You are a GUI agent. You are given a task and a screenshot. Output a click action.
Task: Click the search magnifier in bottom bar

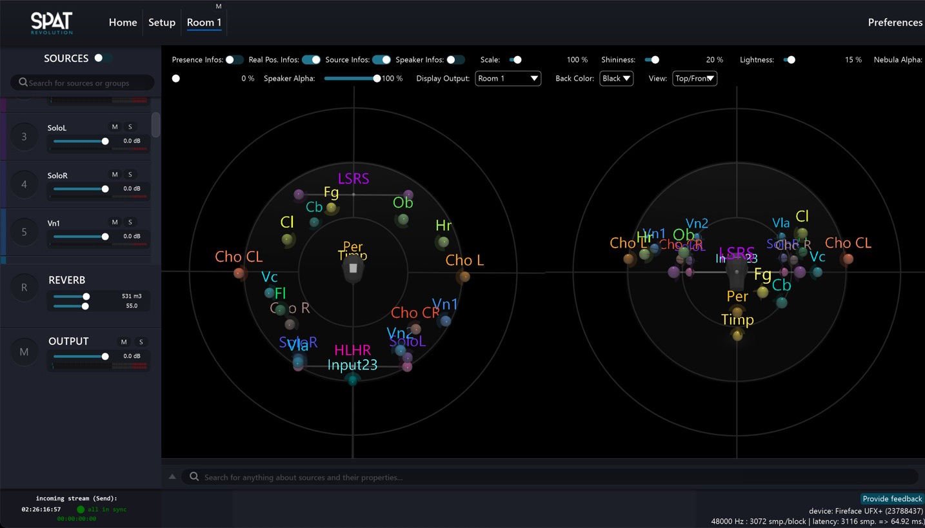pos(194,477)
